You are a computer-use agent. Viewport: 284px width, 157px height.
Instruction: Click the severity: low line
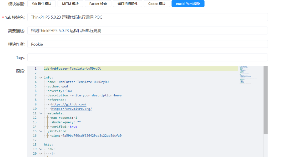click(60, 91)
